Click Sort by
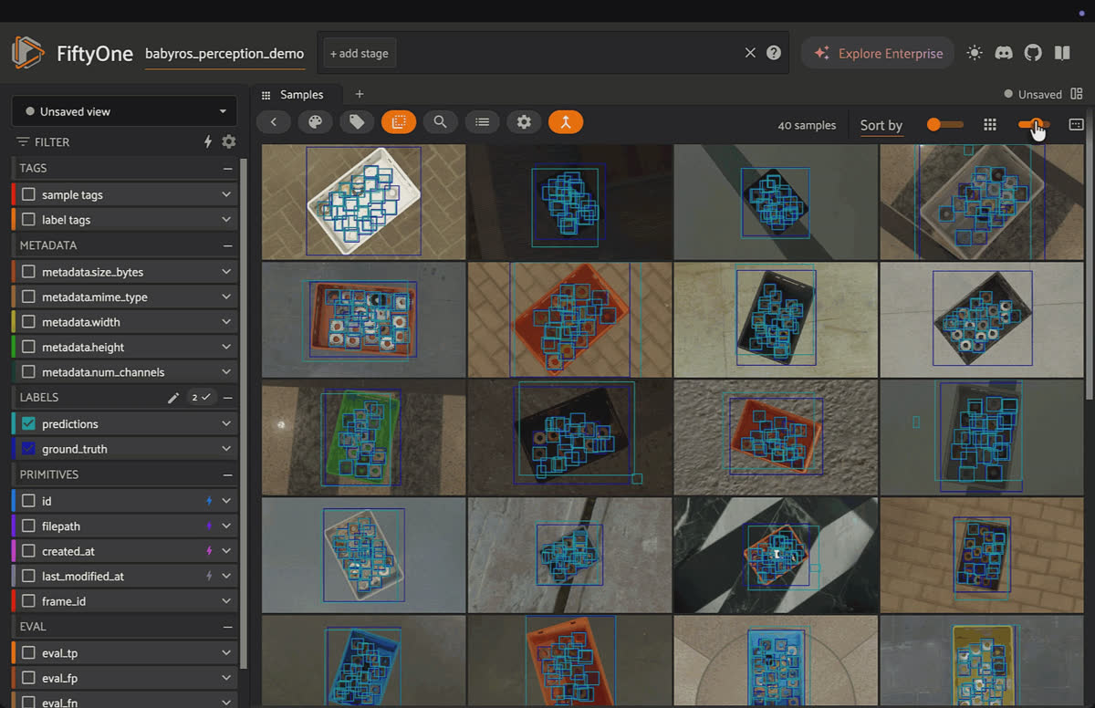Screen dimensions: 1095x708 [881, 125]
